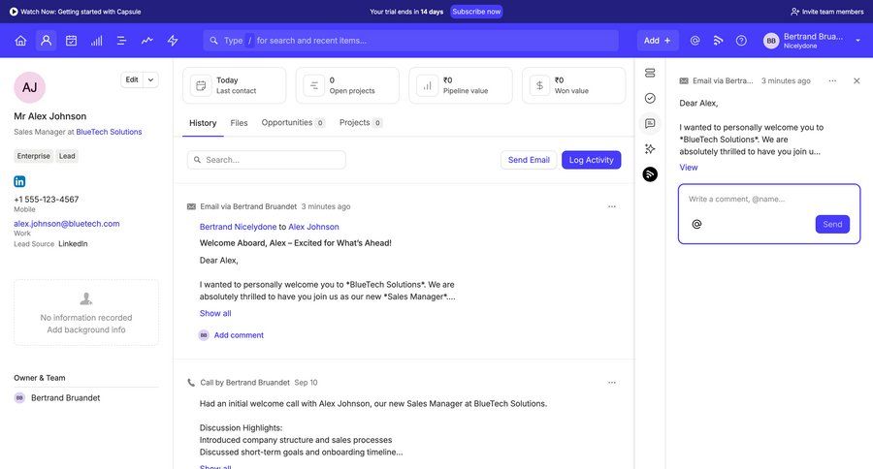873x469 pixels.
Task: Switch to the Files tab
Action: pyautogui.click(x=239, y=123)
